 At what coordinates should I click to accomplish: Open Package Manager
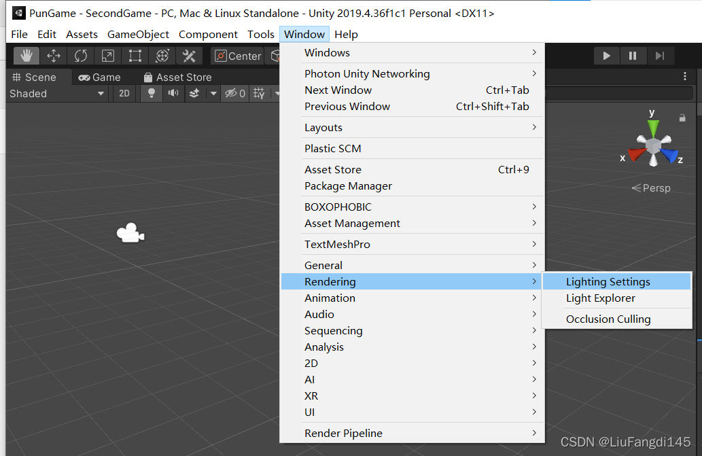pos(413,186)
